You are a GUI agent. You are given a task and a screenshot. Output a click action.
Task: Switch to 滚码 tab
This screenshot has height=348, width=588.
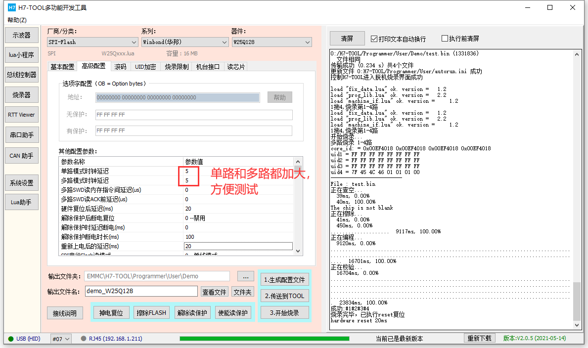coord(120,67)
